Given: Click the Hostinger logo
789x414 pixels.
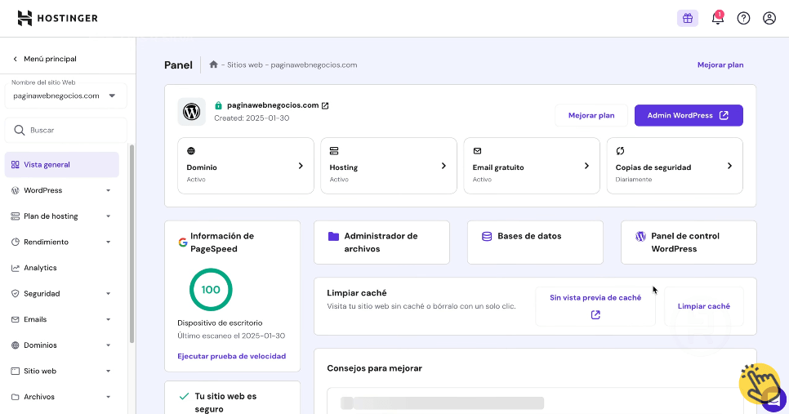Looking at the screenshot, I should click(57, 18).
